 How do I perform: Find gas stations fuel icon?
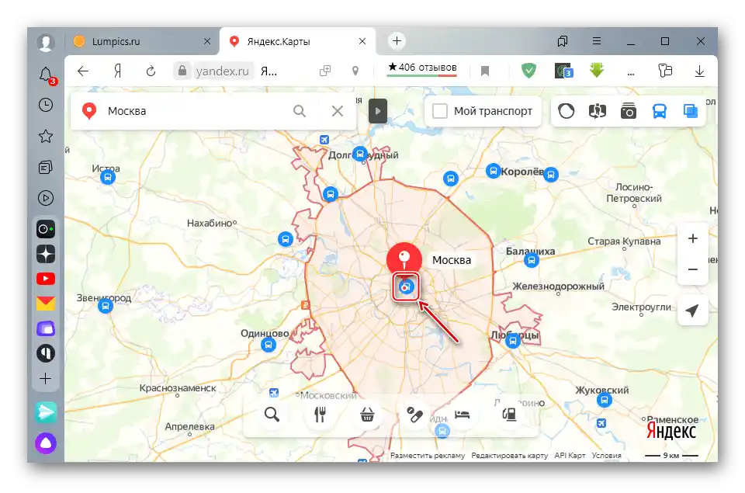coord(509,415)
